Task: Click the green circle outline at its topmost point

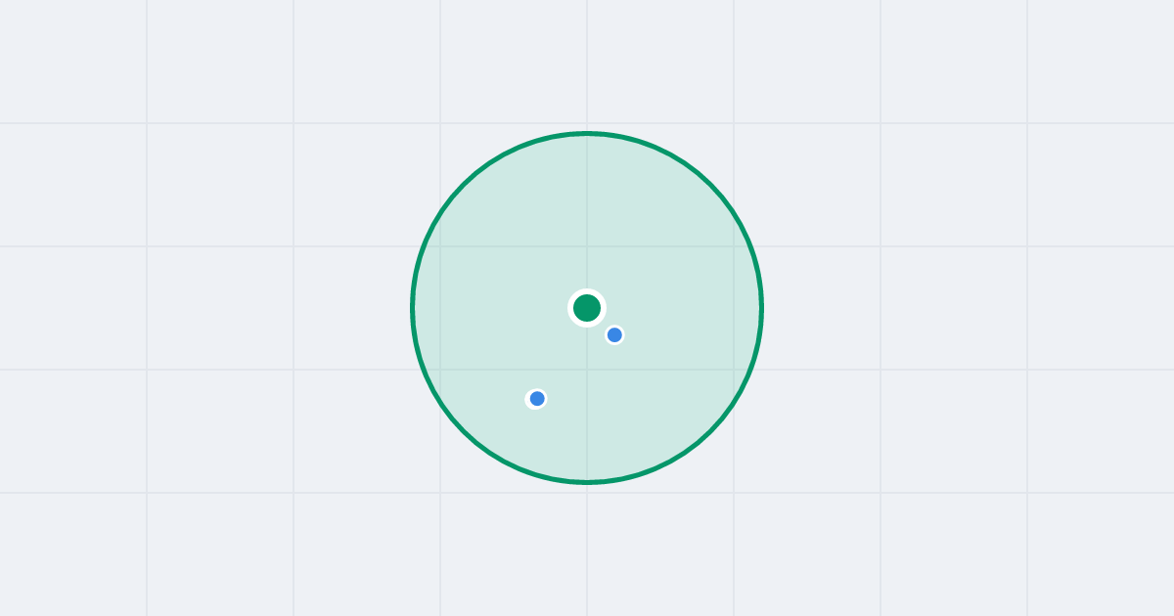Action: 587,133
